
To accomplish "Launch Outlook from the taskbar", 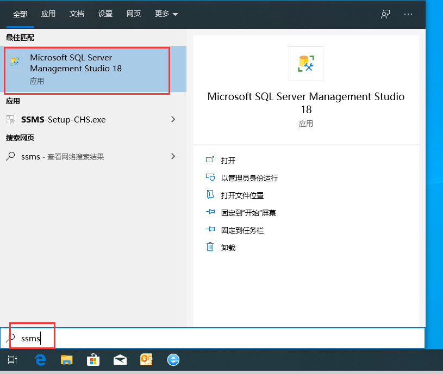I will (146, 359).
